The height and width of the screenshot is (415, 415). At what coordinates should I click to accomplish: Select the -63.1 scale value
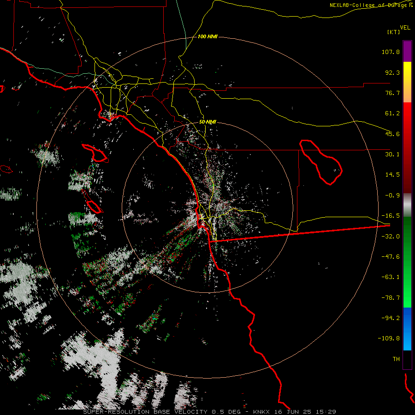pos(391,277)
